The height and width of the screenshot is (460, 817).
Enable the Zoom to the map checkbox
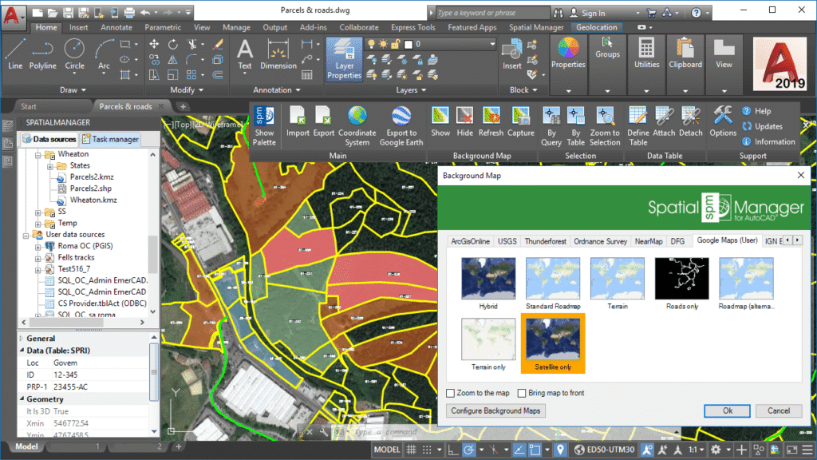coord(451,393)
